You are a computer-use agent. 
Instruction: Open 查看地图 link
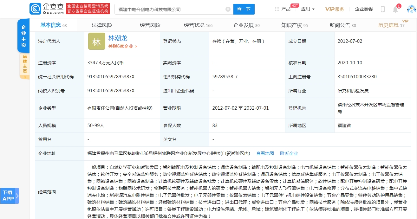pos(265,153)
